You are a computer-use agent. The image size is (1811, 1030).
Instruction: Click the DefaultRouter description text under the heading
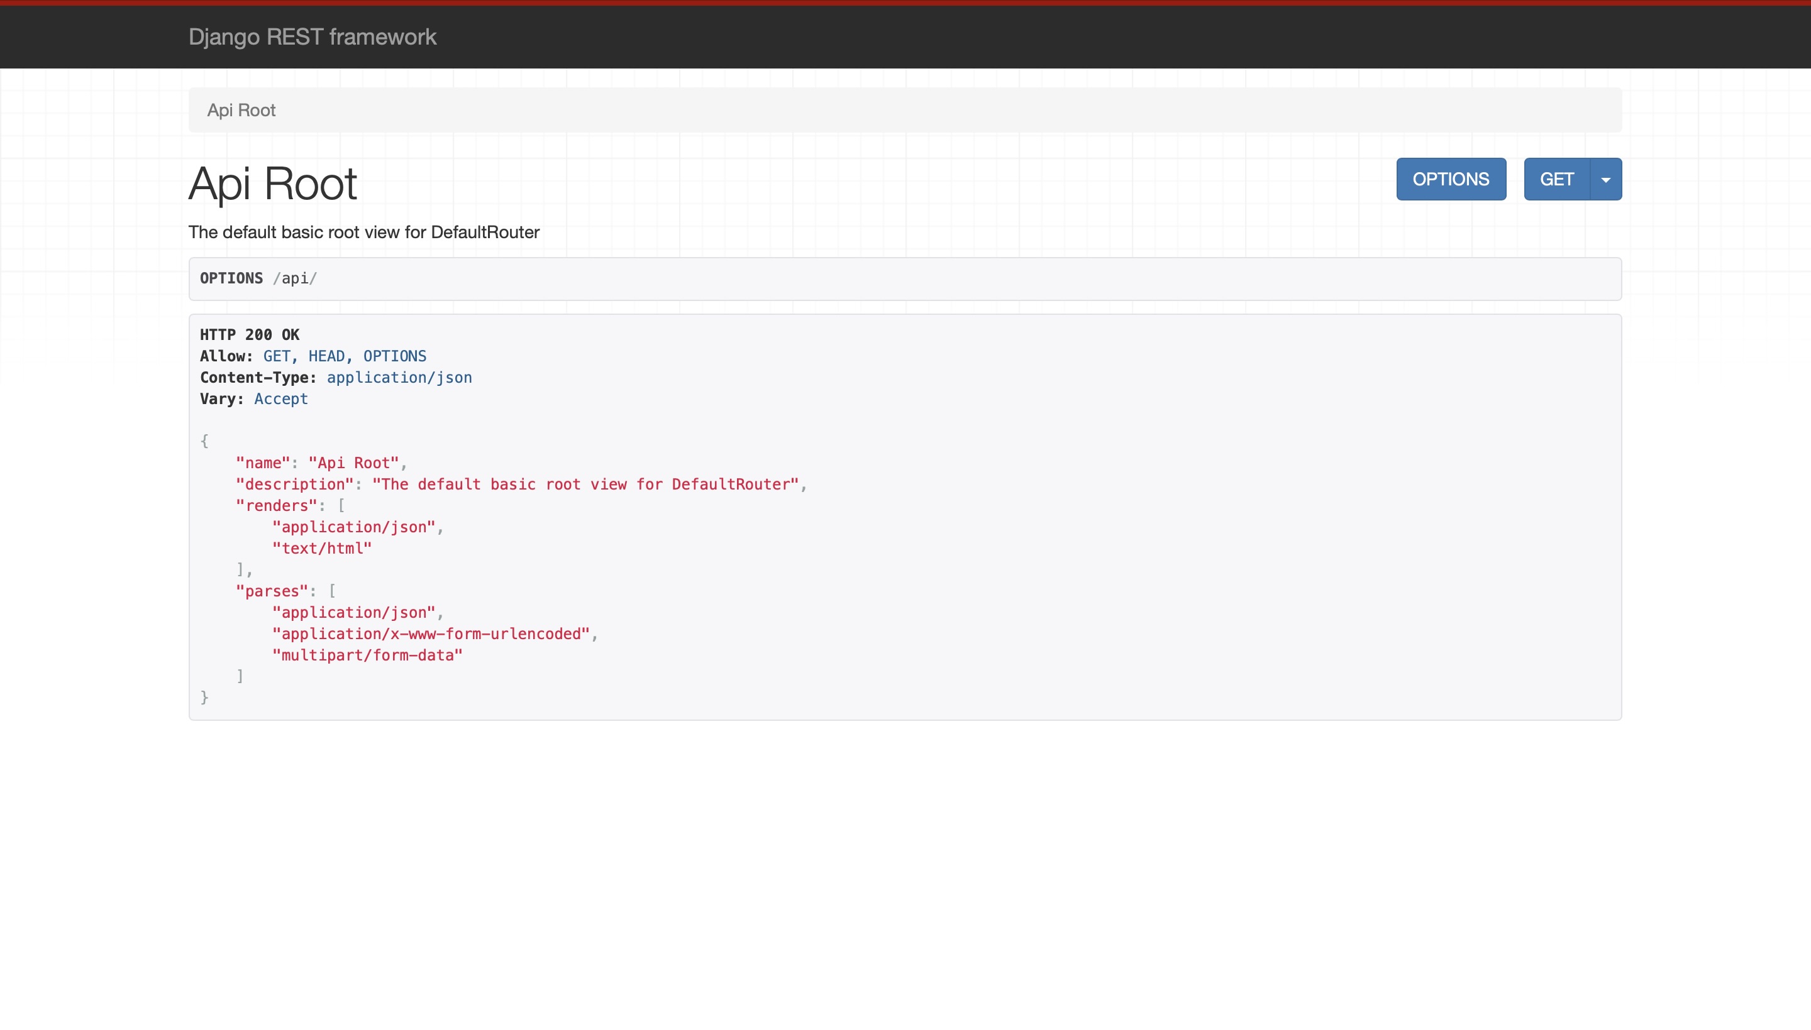tap(363, 232)
